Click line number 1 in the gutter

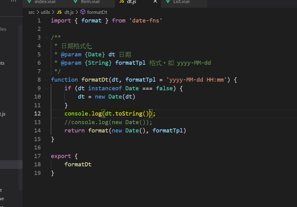point(39,21)
